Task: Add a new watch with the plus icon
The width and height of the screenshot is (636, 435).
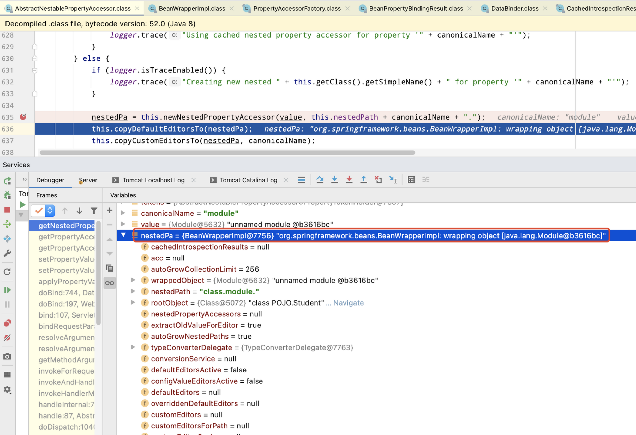Action: pyautogui.click(x=110, y=210)
